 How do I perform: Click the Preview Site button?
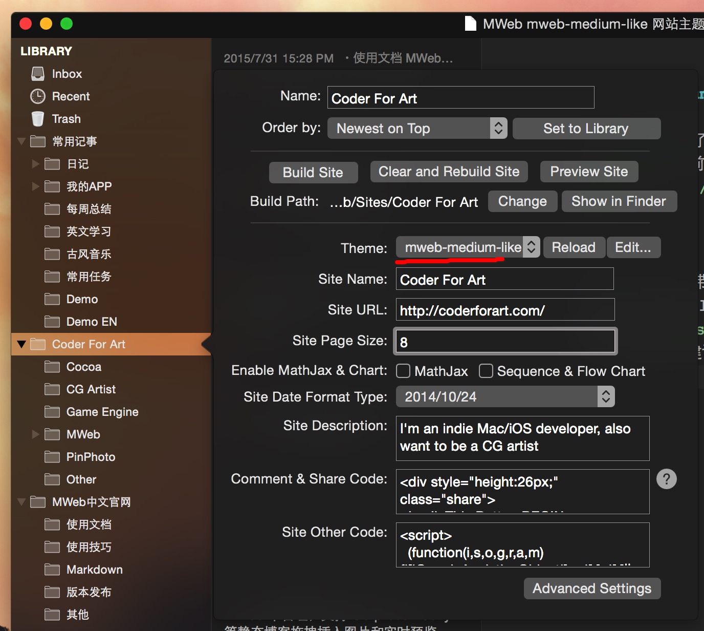[589, 172]
